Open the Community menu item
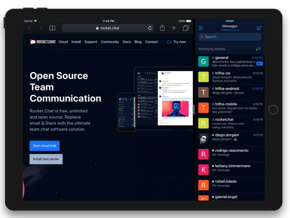 pos(110,42)
